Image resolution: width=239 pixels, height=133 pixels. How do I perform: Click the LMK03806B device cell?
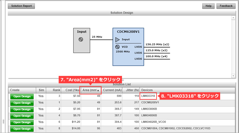(x=149, y=109)
